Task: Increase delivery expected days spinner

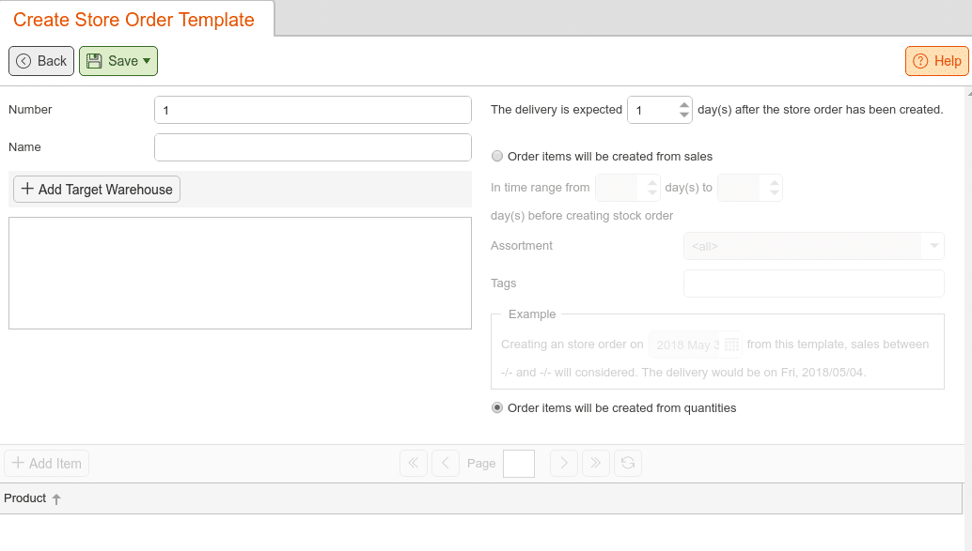Action: coord(683,104)
